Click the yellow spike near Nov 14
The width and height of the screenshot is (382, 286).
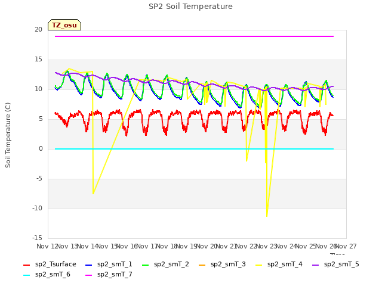(x=93, y=194)
